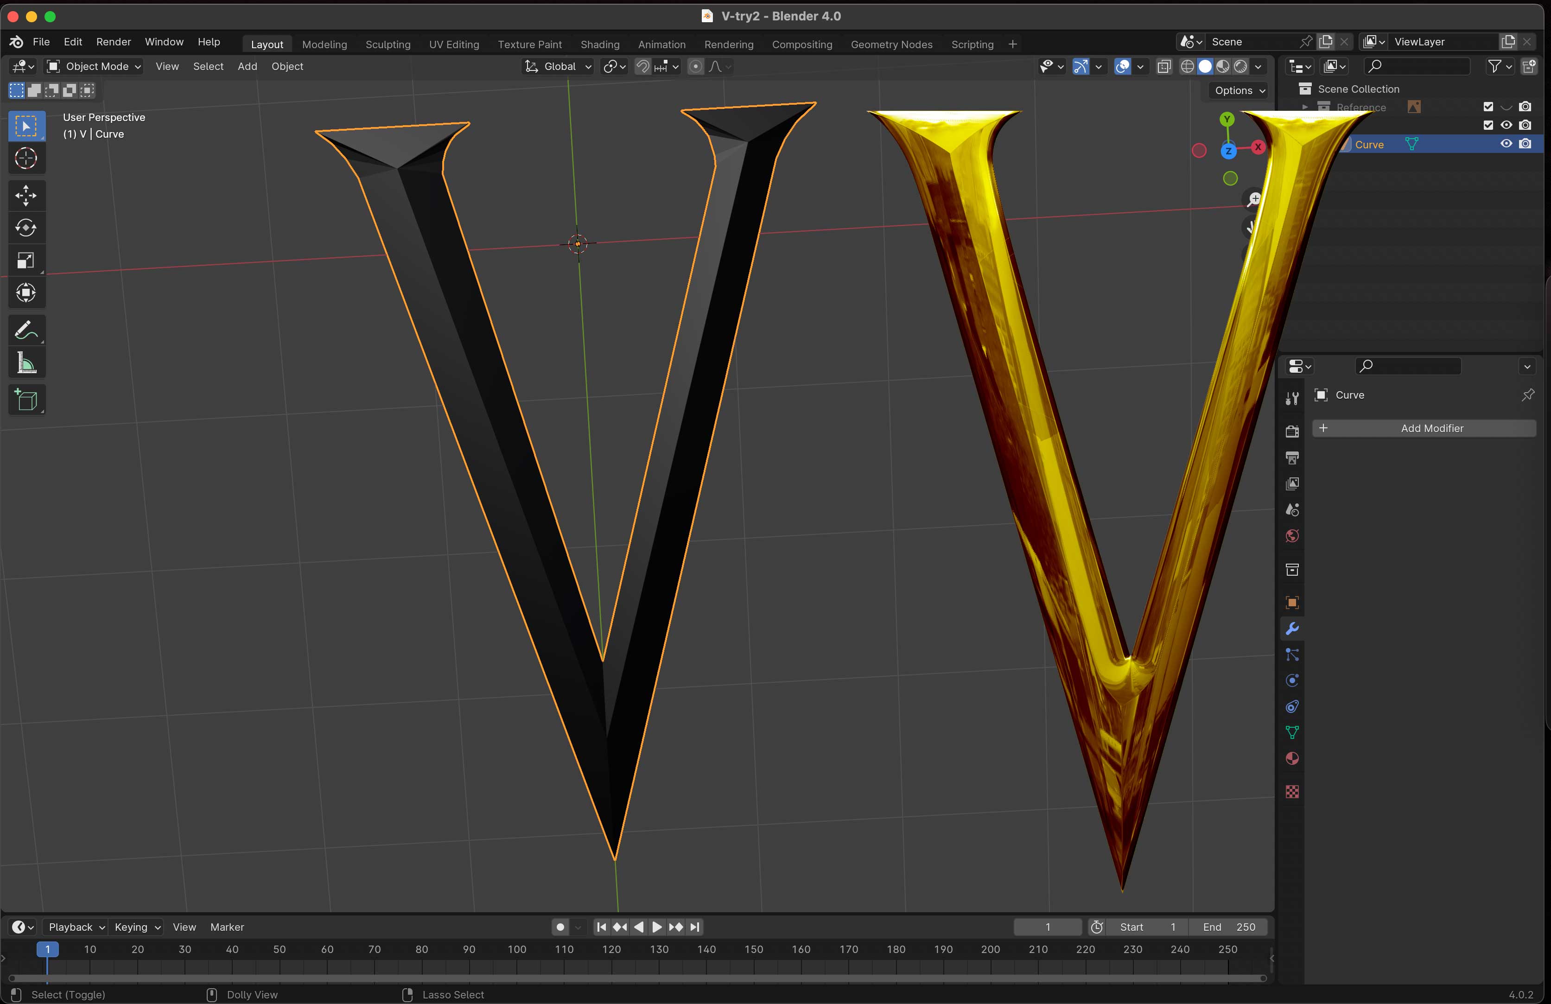
Task: Open the Physics properties tab
Action: [1292, 680]
